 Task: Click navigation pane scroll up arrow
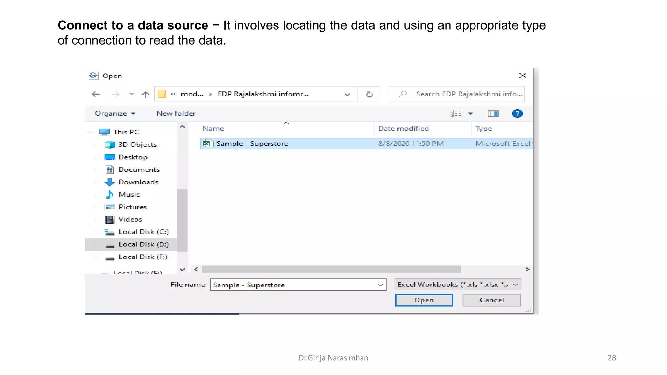tap(182, 127)
